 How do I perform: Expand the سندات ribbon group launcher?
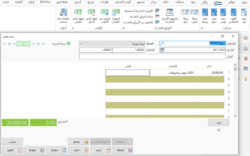(202, 28)
